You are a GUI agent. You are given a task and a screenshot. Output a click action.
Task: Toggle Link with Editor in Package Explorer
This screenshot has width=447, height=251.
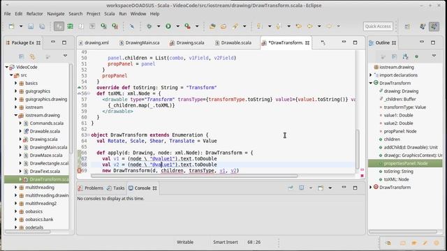coord(33,56)
